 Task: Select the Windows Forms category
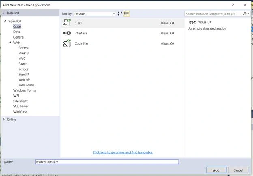click(x=24, y=90)
